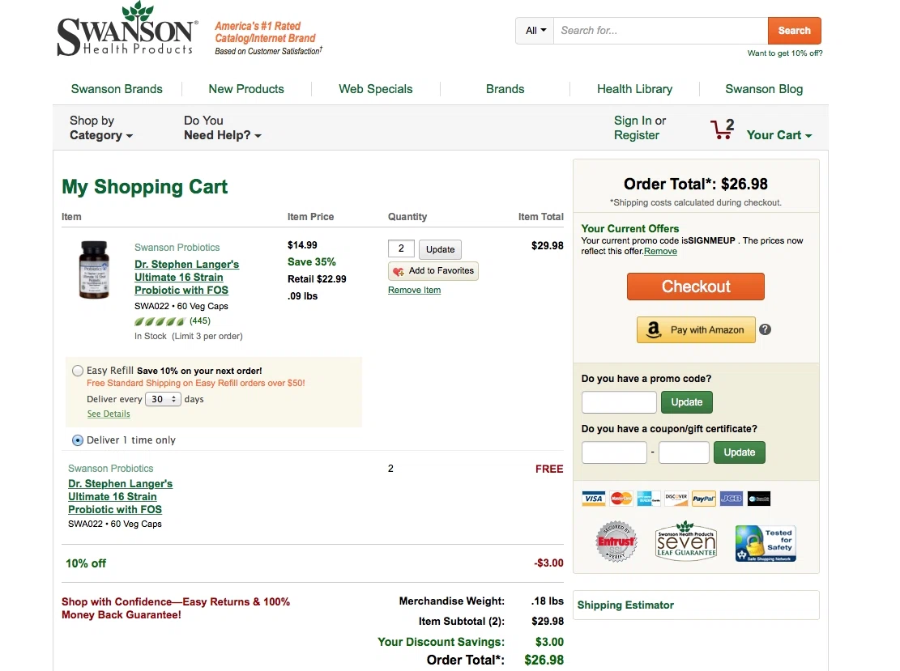
Task: Click the Seven Leaf Guarantee badge
Action: tap(686, 541)
